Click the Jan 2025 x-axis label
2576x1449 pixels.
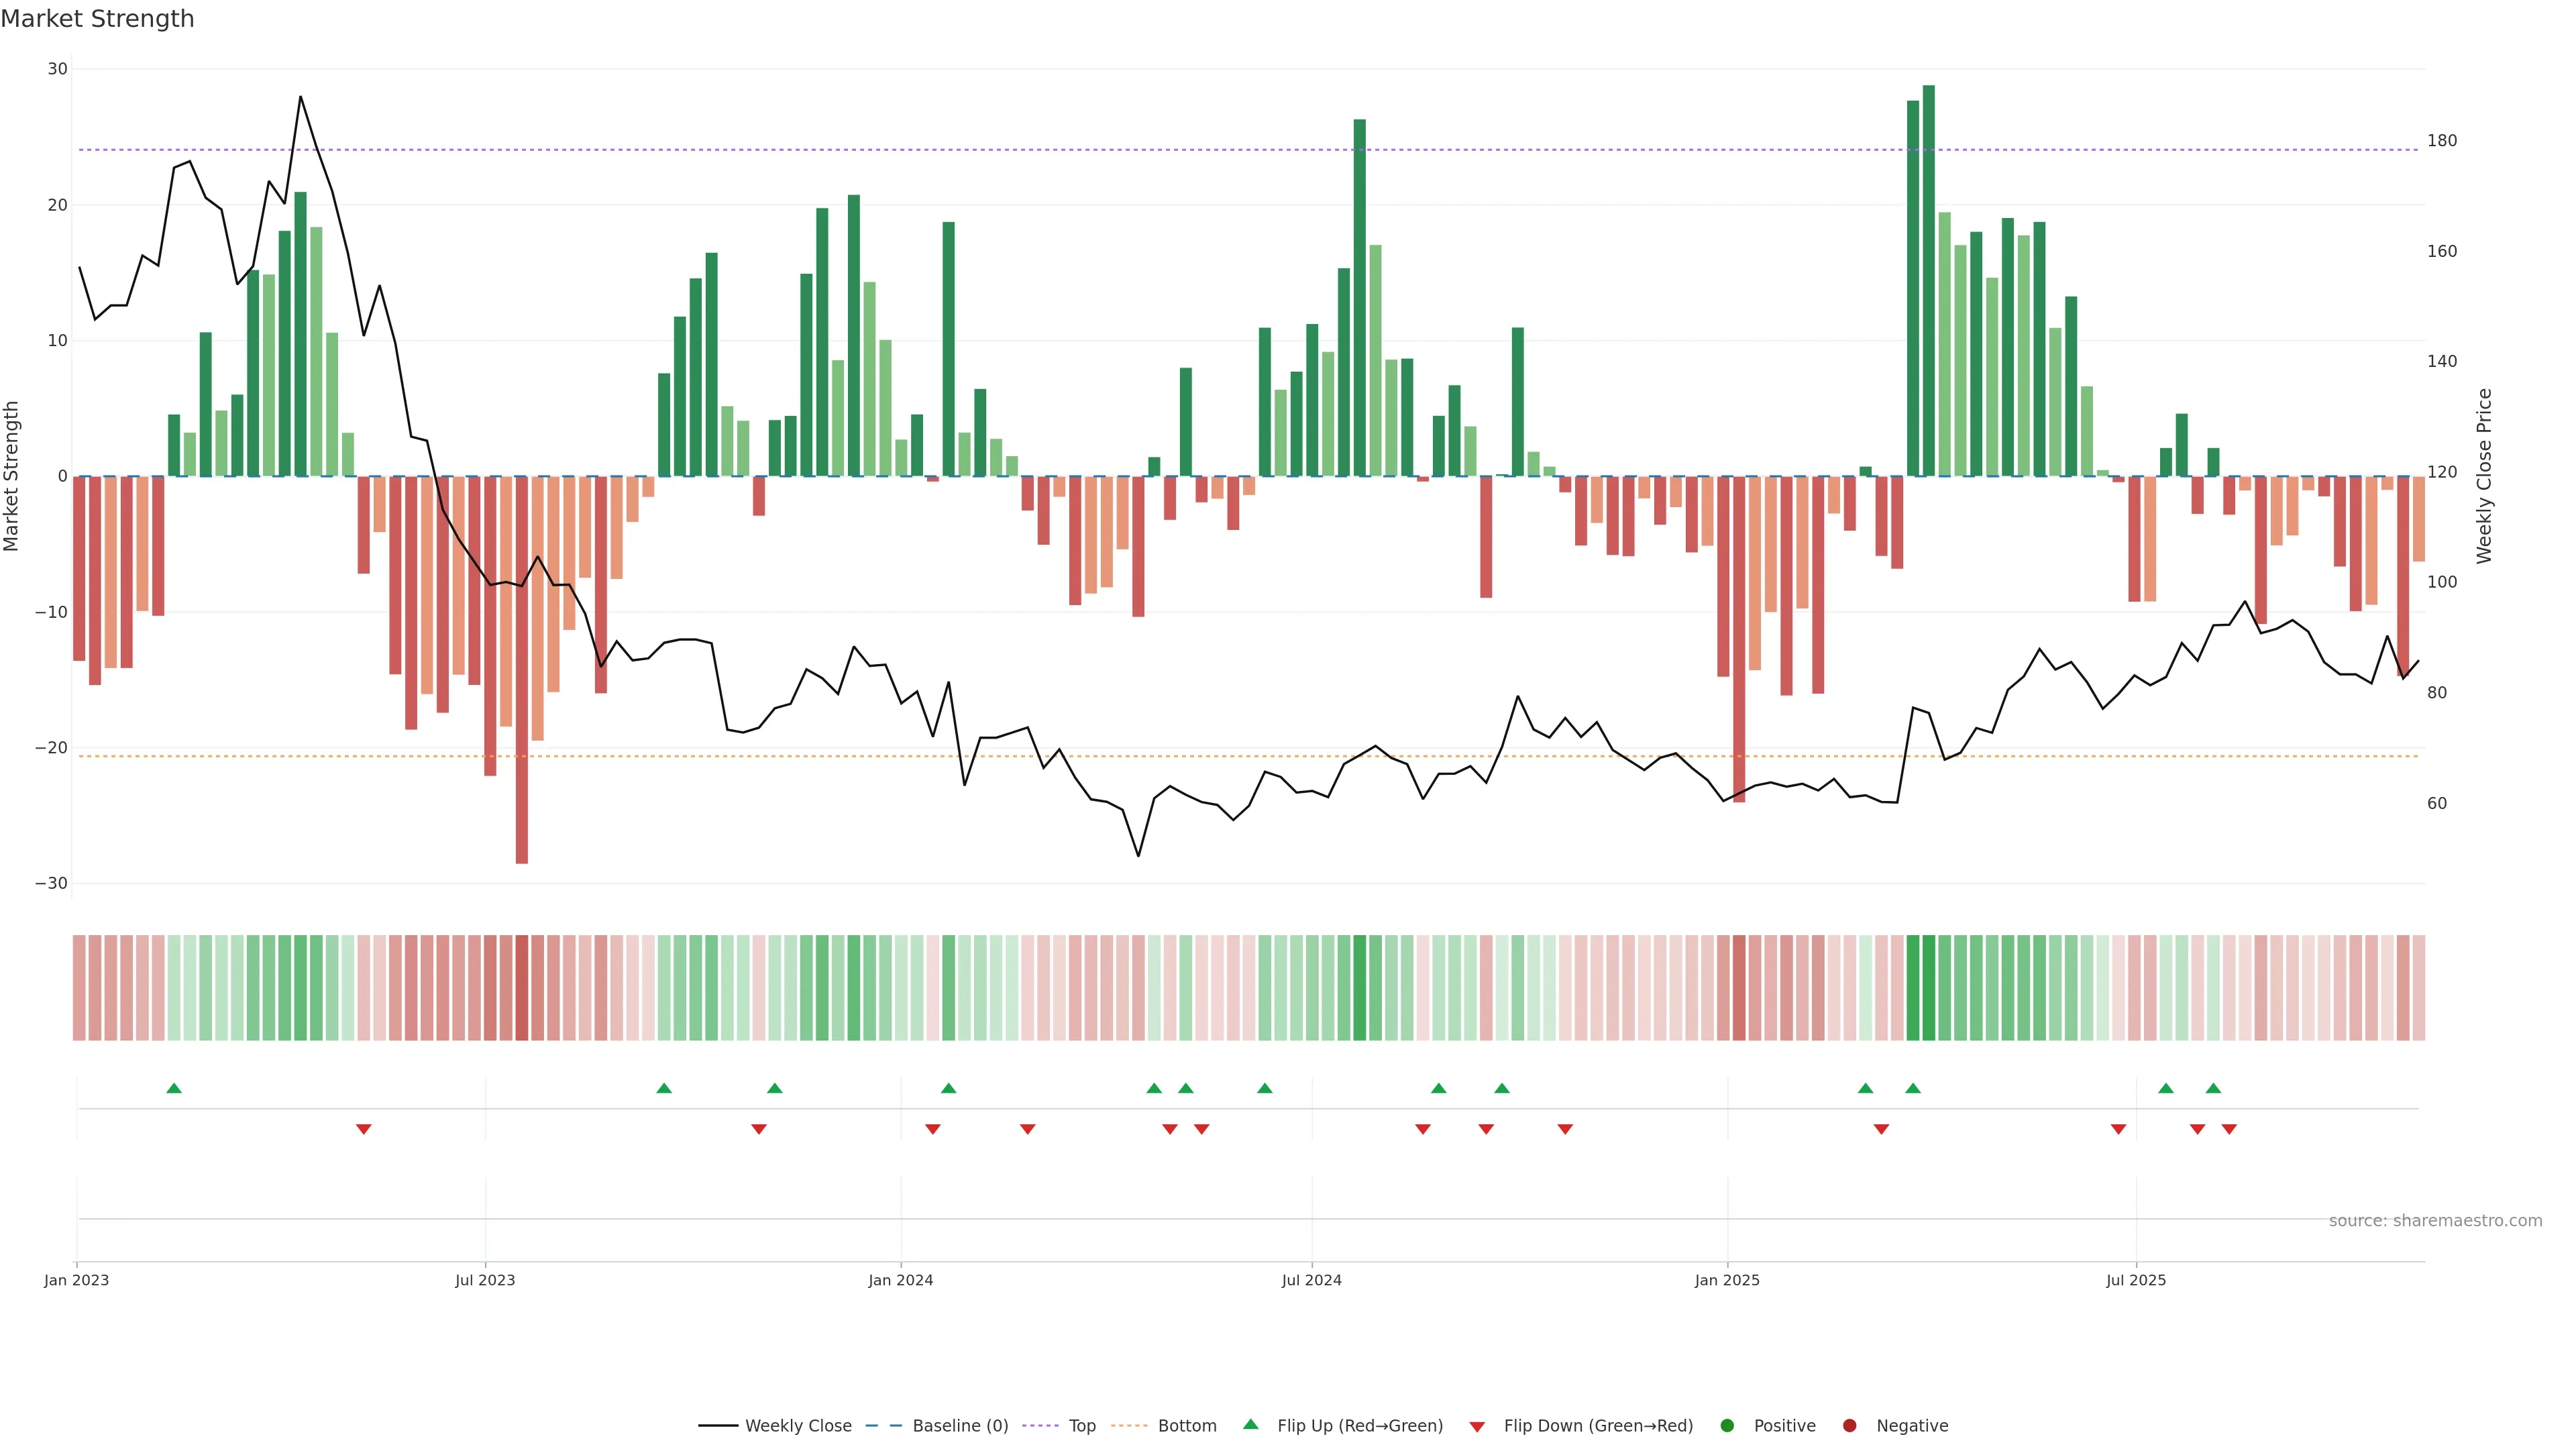click(1727, 1280)
